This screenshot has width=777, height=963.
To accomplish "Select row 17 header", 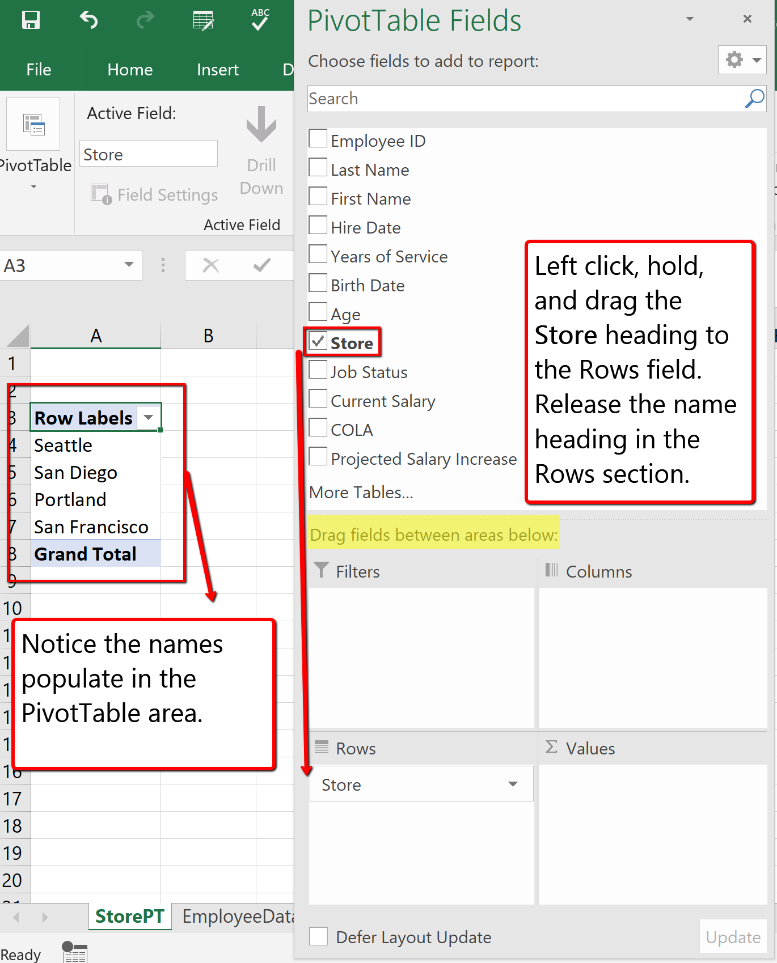I will pyautogui.click(x=15, y=799).
